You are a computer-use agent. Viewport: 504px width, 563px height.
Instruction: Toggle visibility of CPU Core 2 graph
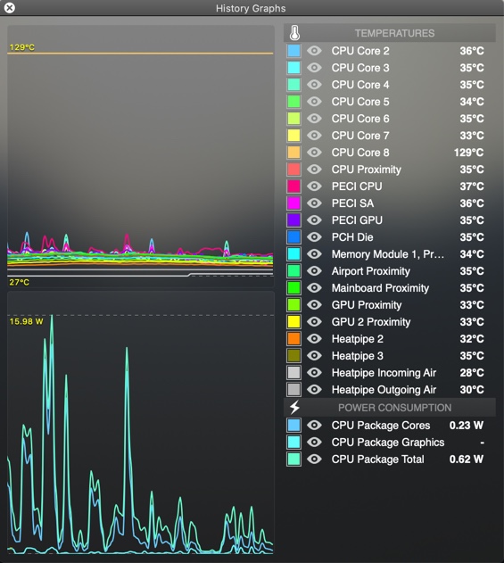[x=314, y=51]
